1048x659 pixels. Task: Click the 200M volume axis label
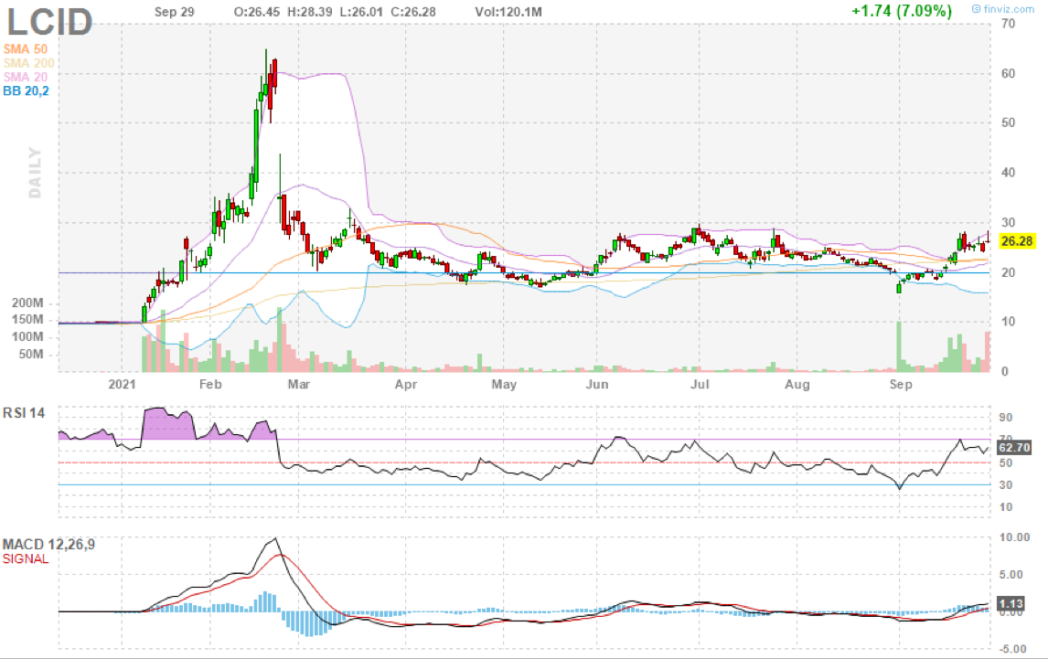27,303
